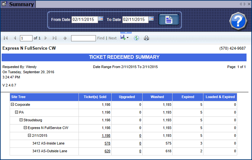Viewport: 252px width, 160px height.
Task: Click the Find text search box
Action: pos(83,38)
